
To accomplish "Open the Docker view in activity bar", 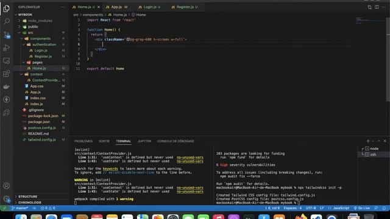I will click(x=7, y=86).
